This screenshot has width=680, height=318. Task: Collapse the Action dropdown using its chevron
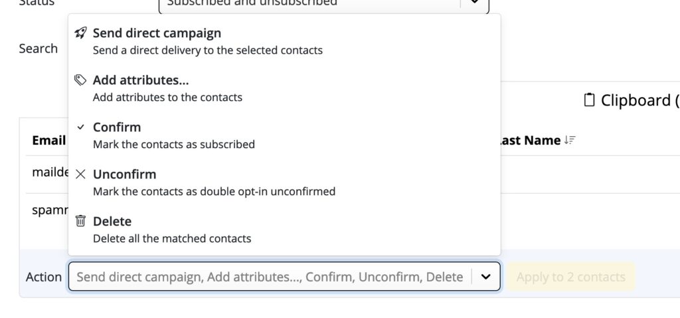tap(485, 277)
